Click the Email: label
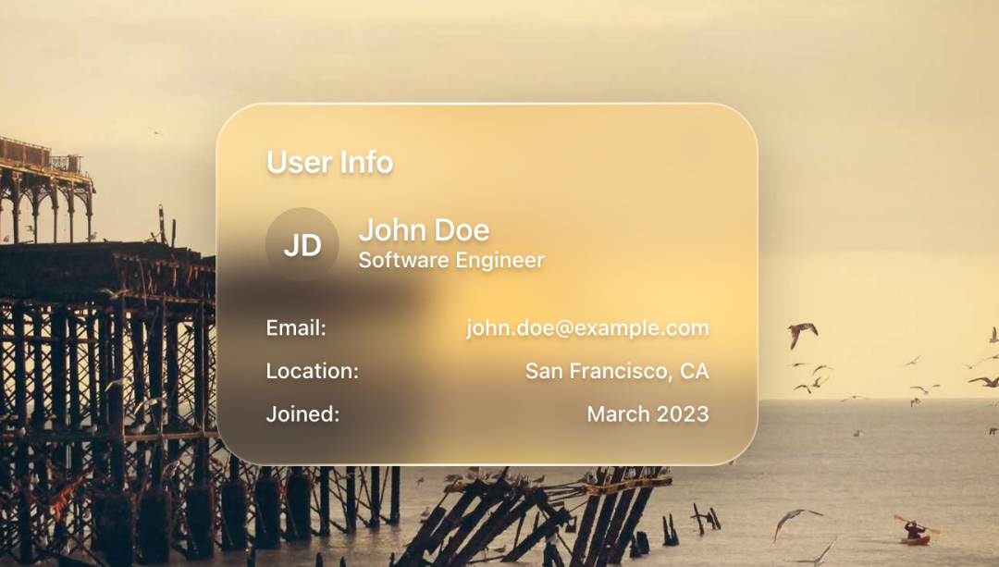This screenshot has width=999, height=567. pyautogui.click(x=296, y=327)
